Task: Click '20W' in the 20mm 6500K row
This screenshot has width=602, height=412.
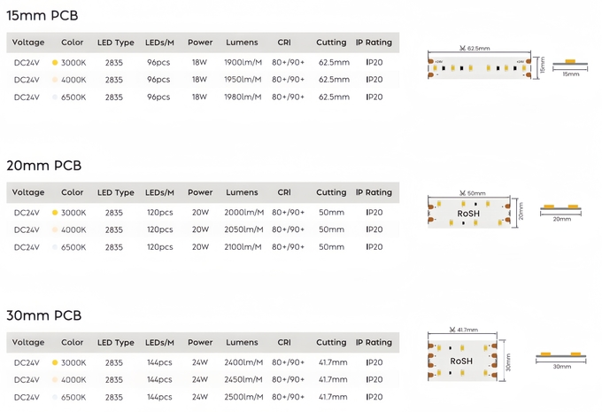Action: [x=200, y=247]
